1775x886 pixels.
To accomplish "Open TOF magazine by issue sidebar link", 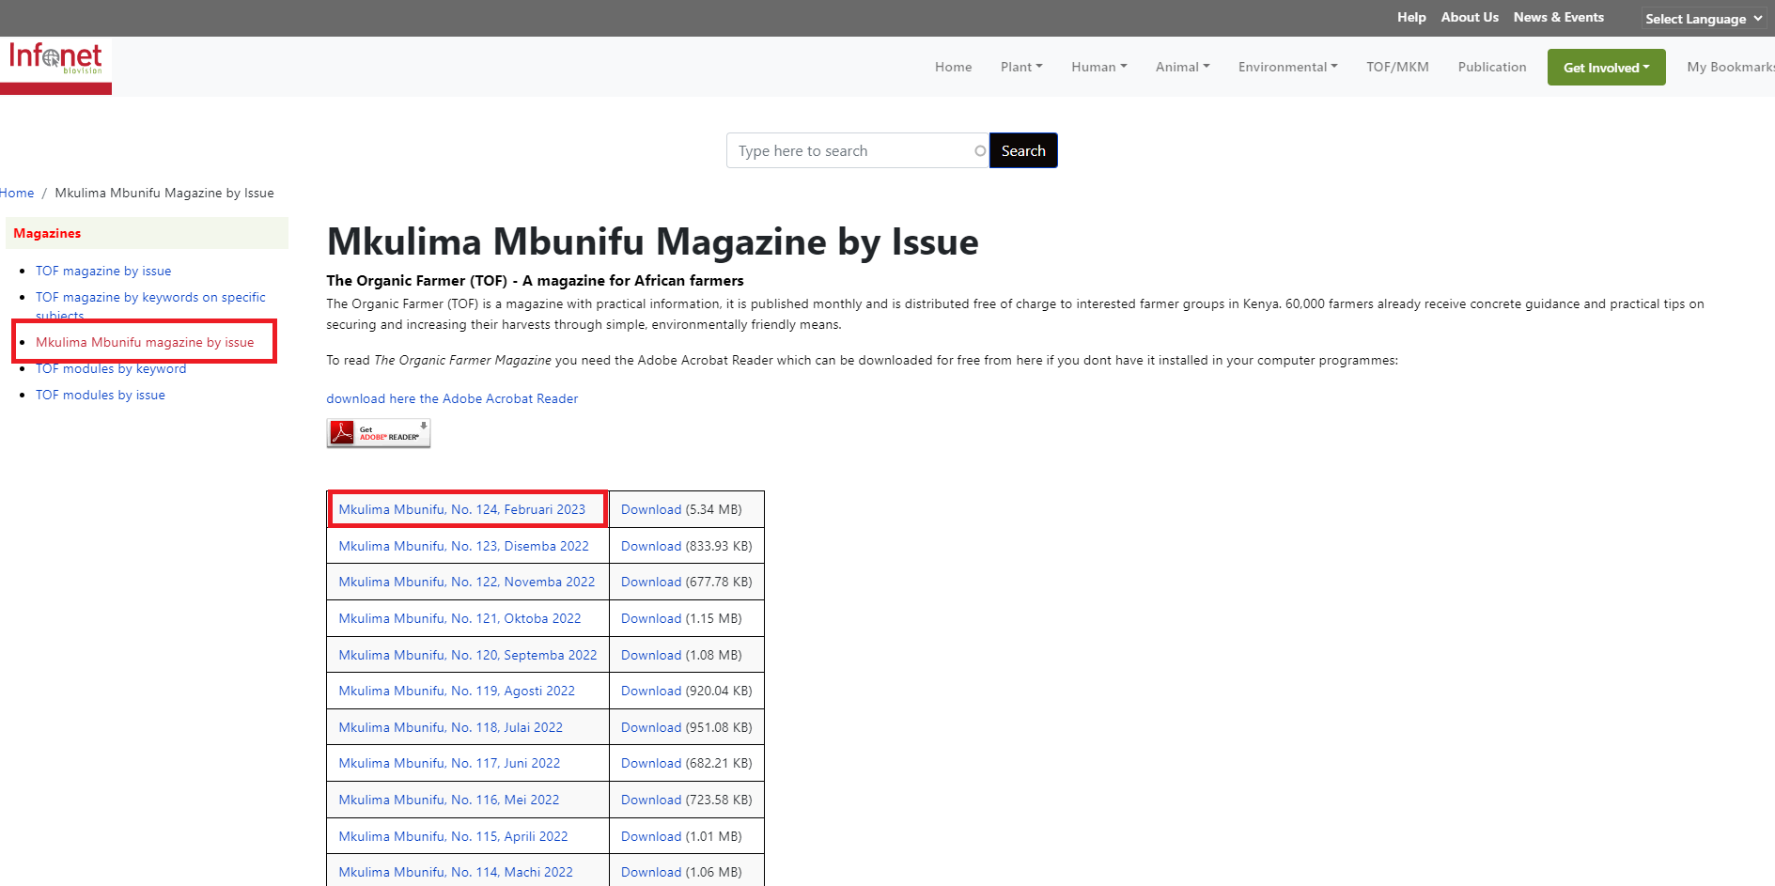I will click(x=103, y=271).
